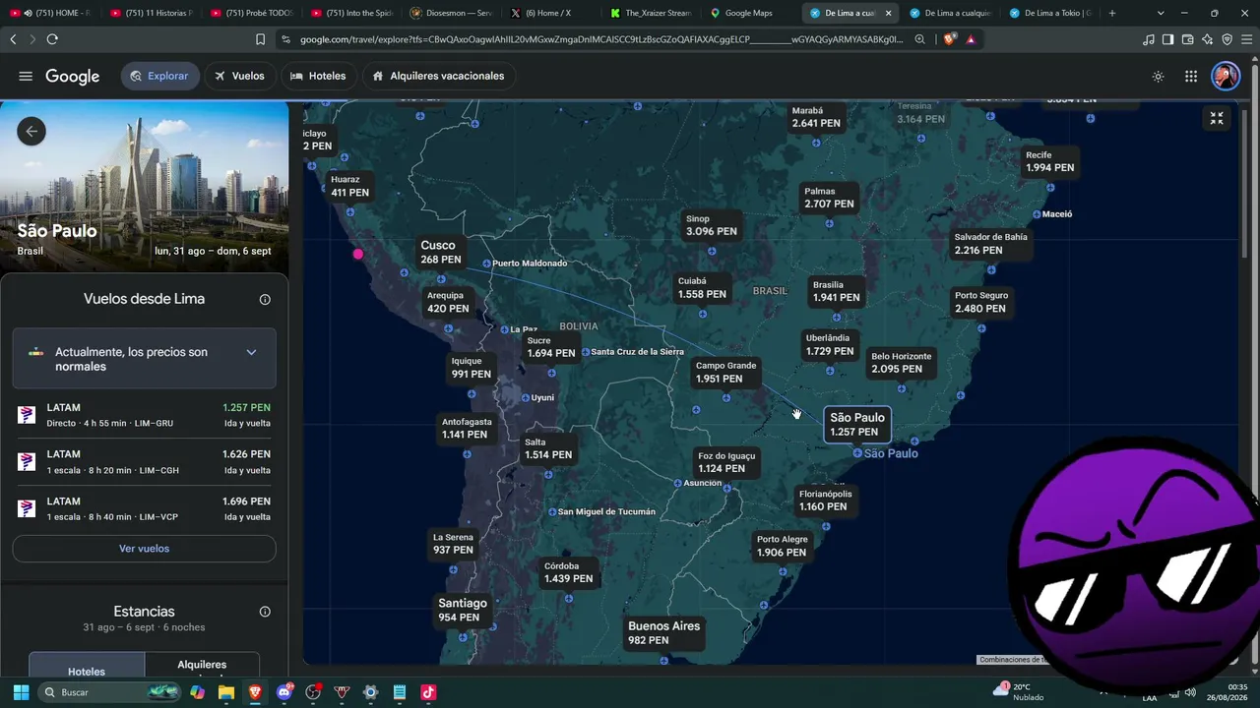Image resolution: width=1260 pixels, height=708 pixels.
Task: Switch to the Explorar tab
Action: 159,76
